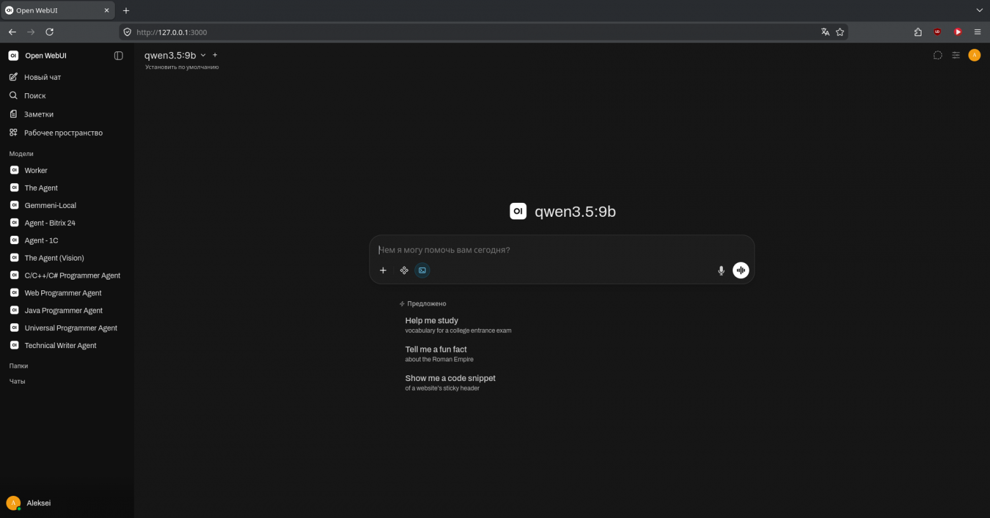Click the Open WebUI logo in sidebar
The height and width of the screenshot is (518, 990).
[13, 56]
